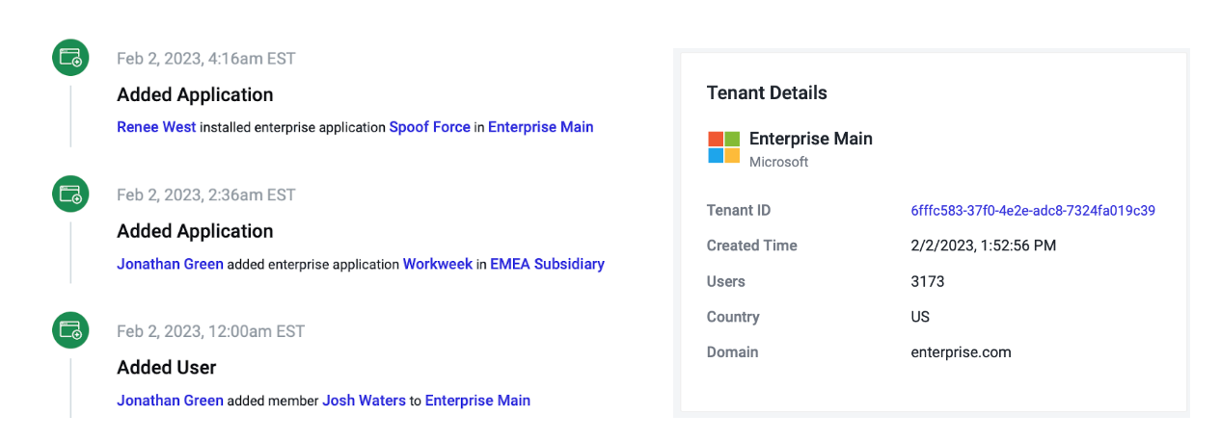Click the Enterprise Main tenant name in details card
Screen dimensions: 1221x441
click(x=811, y=139)
